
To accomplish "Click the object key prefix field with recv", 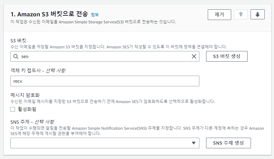I will (x=105, y=81).
